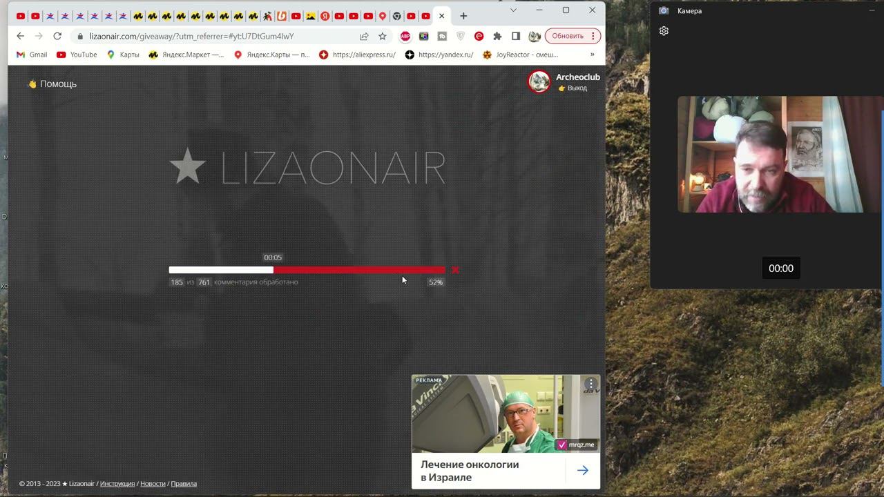Image resolution: width=884 pixels, height=497 pixels.
Task: Click the comment processing progress bar
Action: pyautogui.click(x=307, y=270)
